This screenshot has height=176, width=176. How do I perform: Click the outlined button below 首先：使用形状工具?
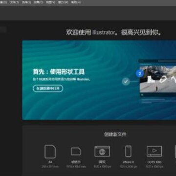pyautogui.click(x=48, y=88)
